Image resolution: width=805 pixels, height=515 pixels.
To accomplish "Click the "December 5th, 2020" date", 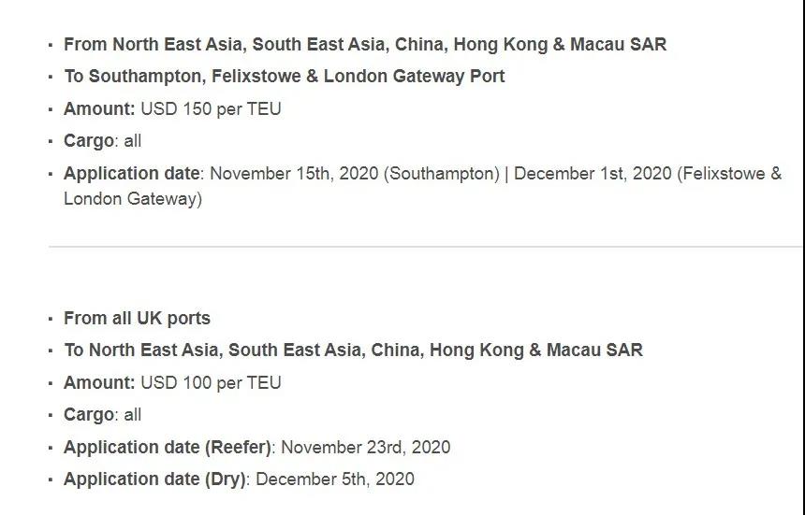I will (x=334, y=479).
